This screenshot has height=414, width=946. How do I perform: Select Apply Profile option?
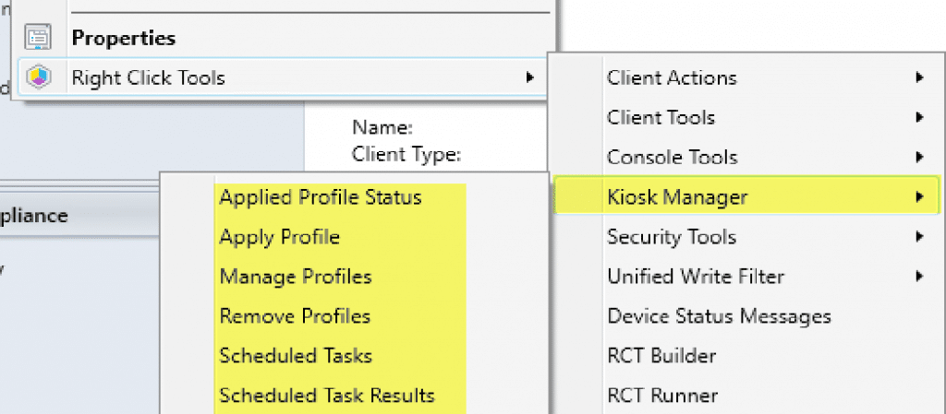280,237
